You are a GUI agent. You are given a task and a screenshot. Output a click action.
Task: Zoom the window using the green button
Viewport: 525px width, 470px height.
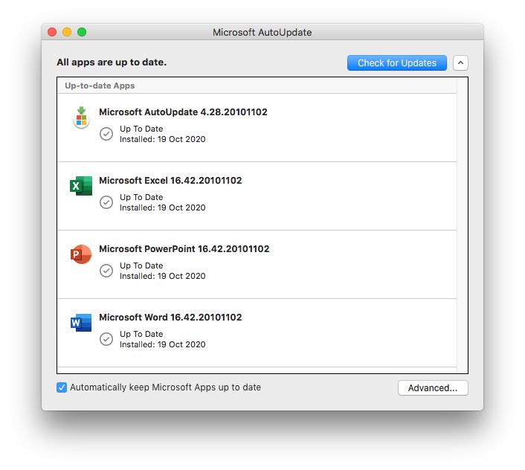point(82,32)
